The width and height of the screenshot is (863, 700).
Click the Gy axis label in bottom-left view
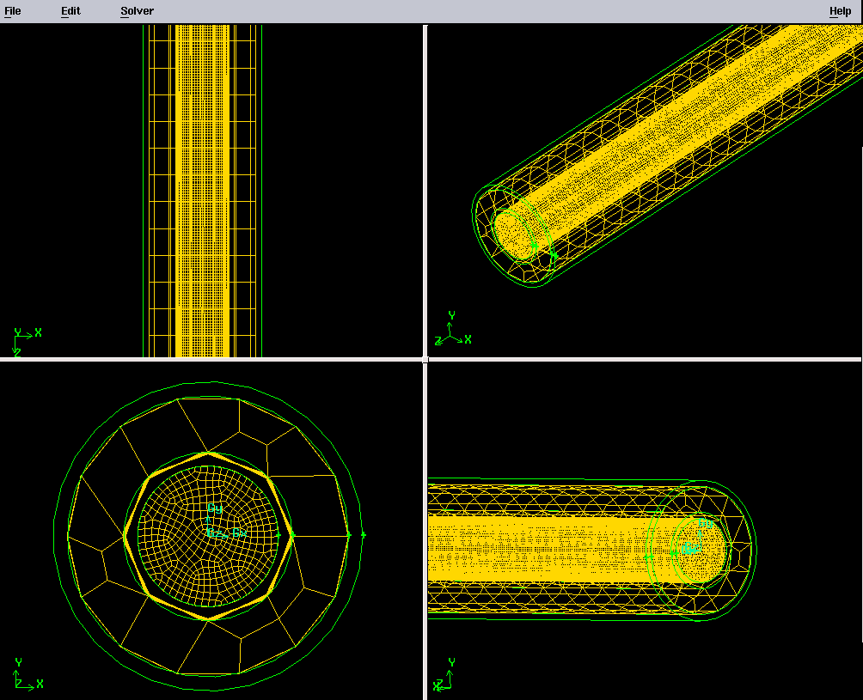[x=215, y=509]
